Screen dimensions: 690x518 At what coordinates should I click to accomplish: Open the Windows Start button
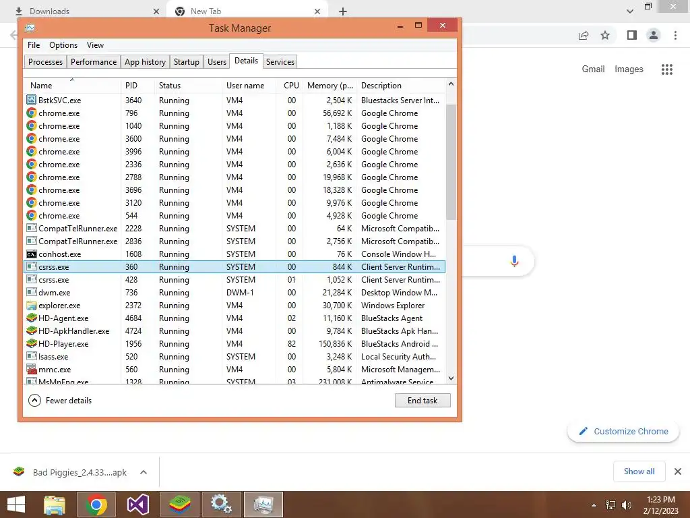click(16, 505)
